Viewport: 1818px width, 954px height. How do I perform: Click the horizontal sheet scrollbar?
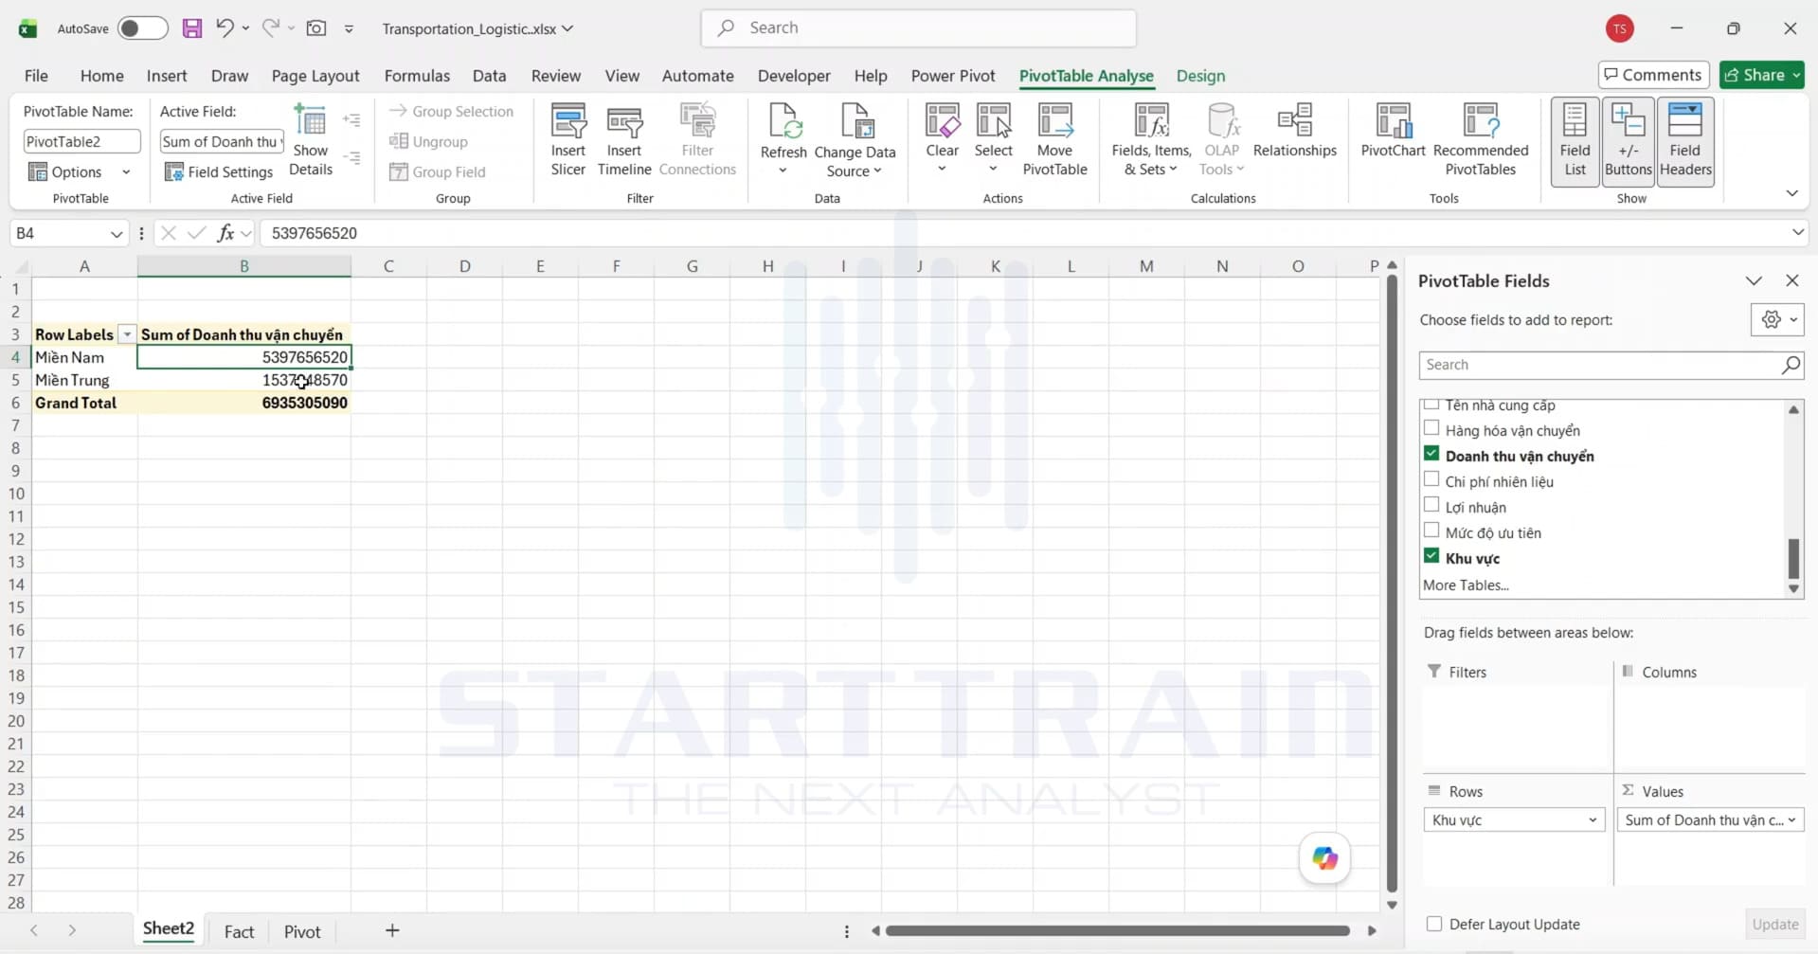point(1117,930)
